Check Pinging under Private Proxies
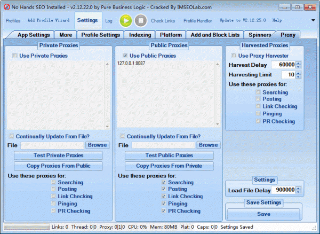 [53, 204]
